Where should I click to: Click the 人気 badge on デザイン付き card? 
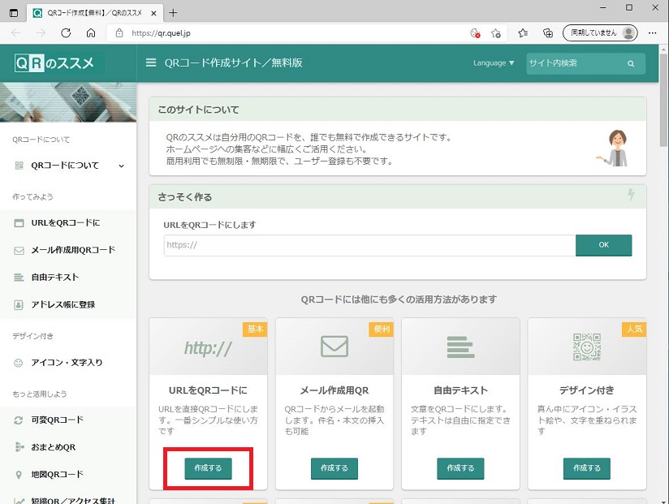pos(634,330)
